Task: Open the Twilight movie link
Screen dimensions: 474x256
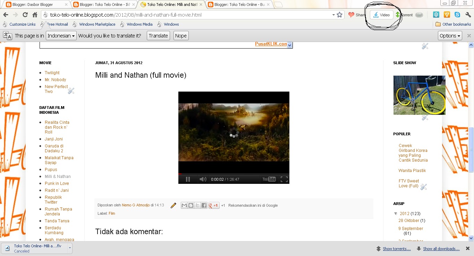Action: click(52, 73)
